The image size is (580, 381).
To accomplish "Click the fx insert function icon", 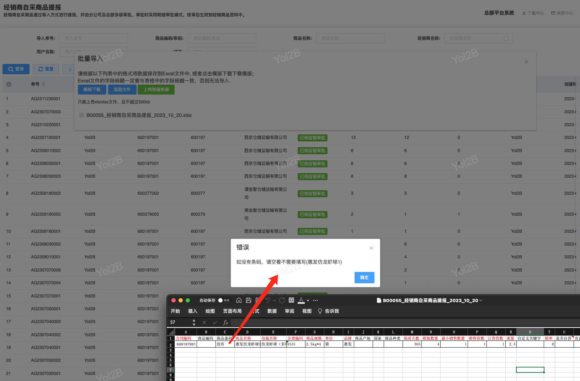I will (x=225, y=322).
